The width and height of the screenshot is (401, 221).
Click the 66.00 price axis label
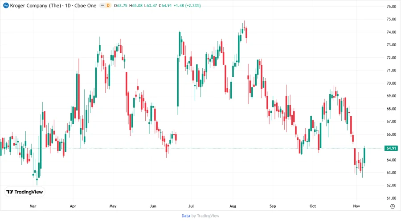pyautogui.click(x=391, y=134)
